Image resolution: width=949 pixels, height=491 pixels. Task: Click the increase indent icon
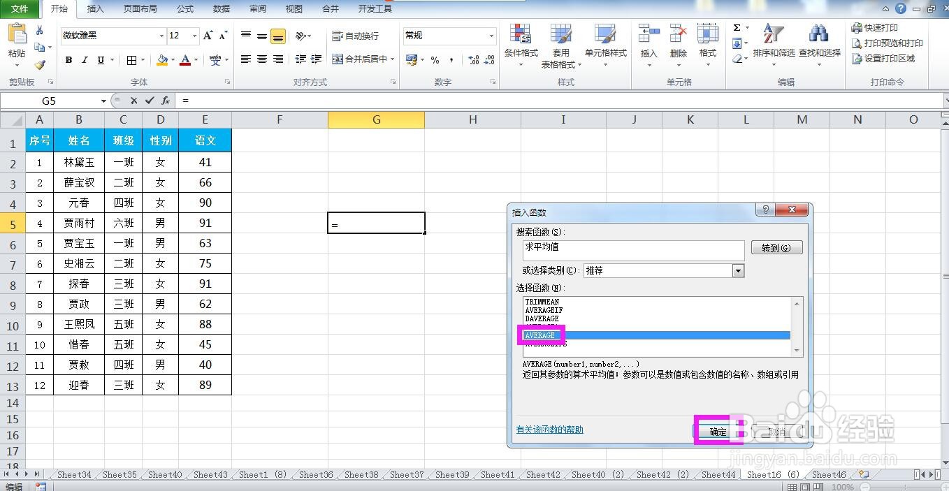(317, 59)
